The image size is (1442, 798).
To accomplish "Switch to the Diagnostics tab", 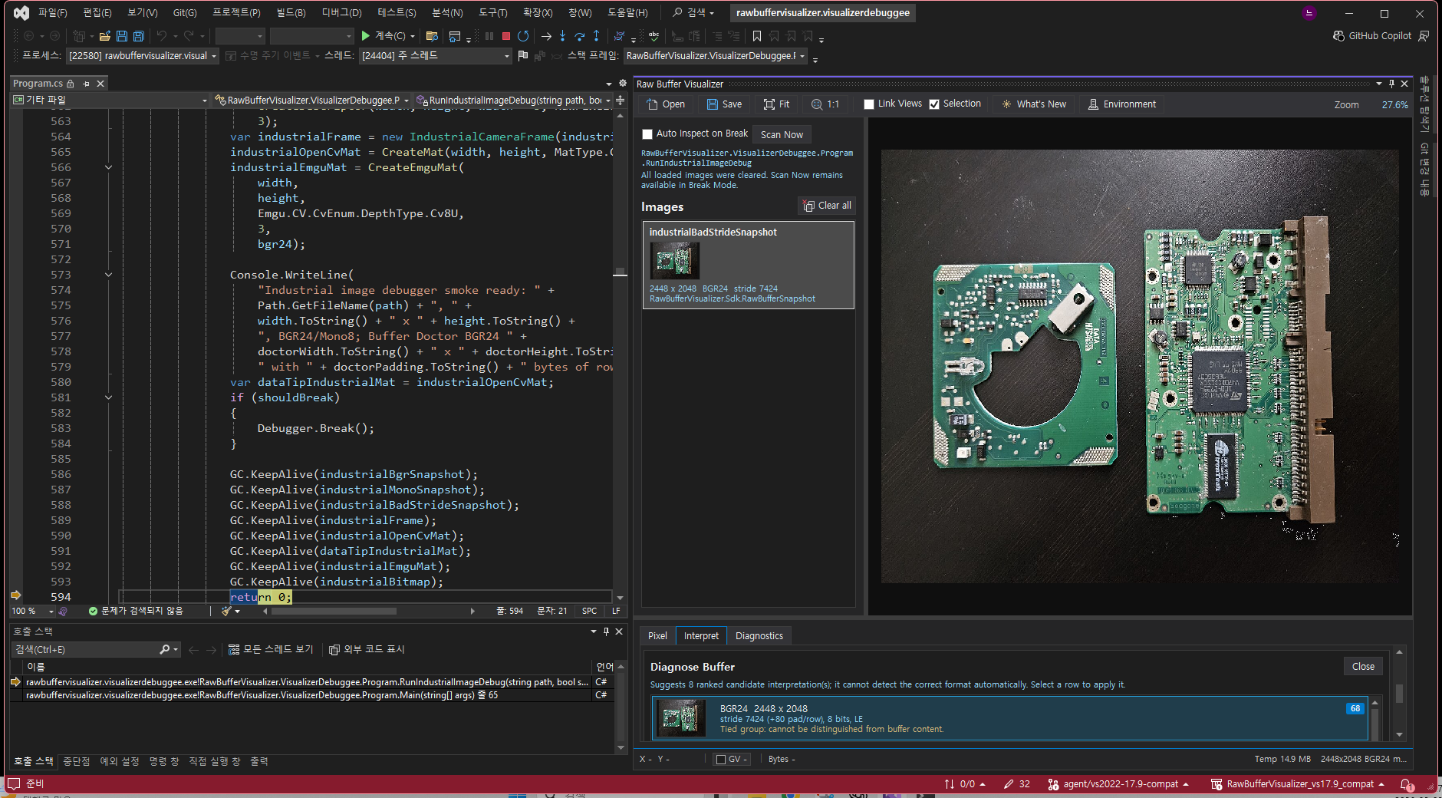I will (x=759, y=636).
